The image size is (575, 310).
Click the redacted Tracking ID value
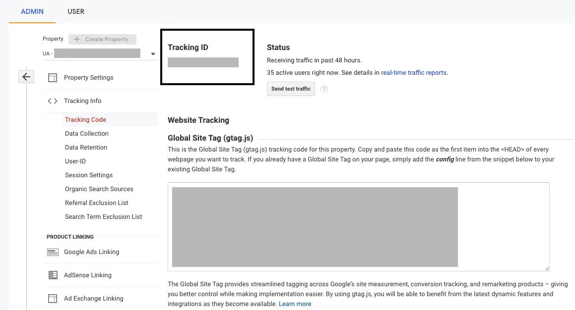click(x=203, y=62)
